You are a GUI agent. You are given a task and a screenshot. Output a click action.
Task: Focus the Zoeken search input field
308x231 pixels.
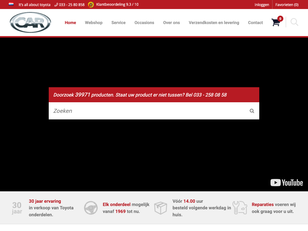pos(147,111)
